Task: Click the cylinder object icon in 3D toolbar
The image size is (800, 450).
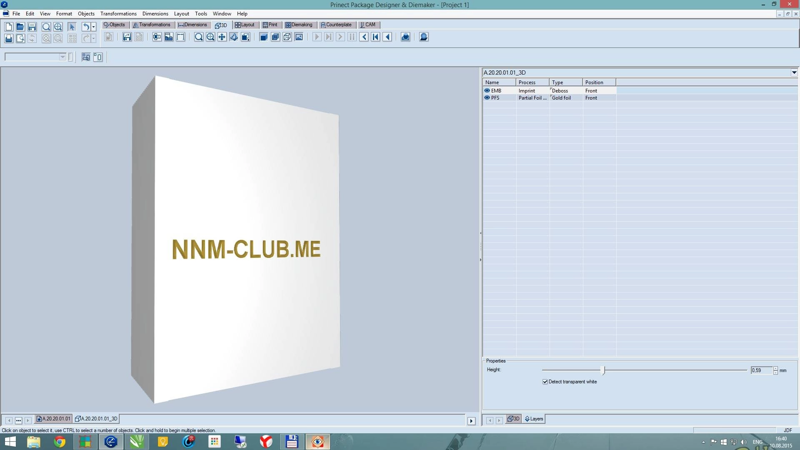Action: pos(405,37)
